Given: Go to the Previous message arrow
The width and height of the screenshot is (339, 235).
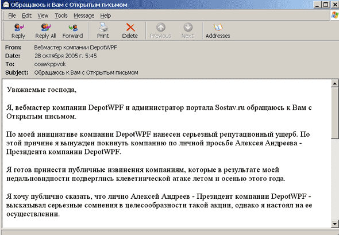Looking at the screenshot, I should point(161,27).
